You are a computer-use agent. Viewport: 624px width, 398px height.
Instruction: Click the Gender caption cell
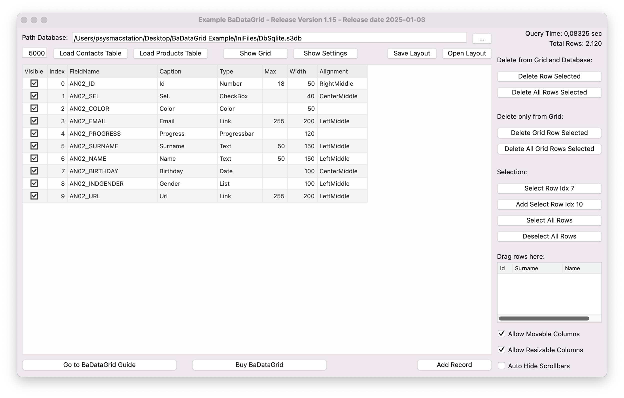187,183
